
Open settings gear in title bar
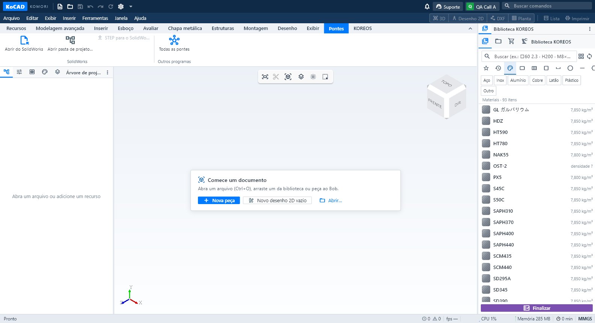tap(121, 6)
